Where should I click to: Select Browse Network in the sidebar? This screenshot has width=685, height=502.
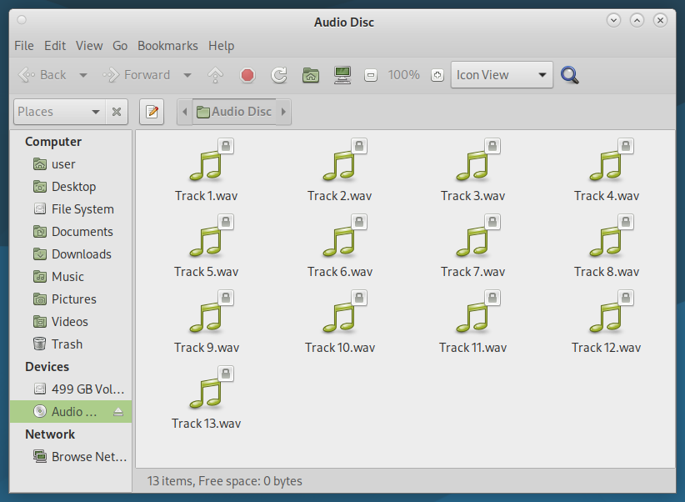[x=80, y=457]
